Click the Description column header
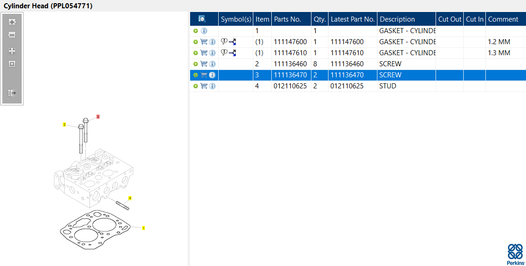The width and height of the screenshot is (526, 266). [397, 19]
